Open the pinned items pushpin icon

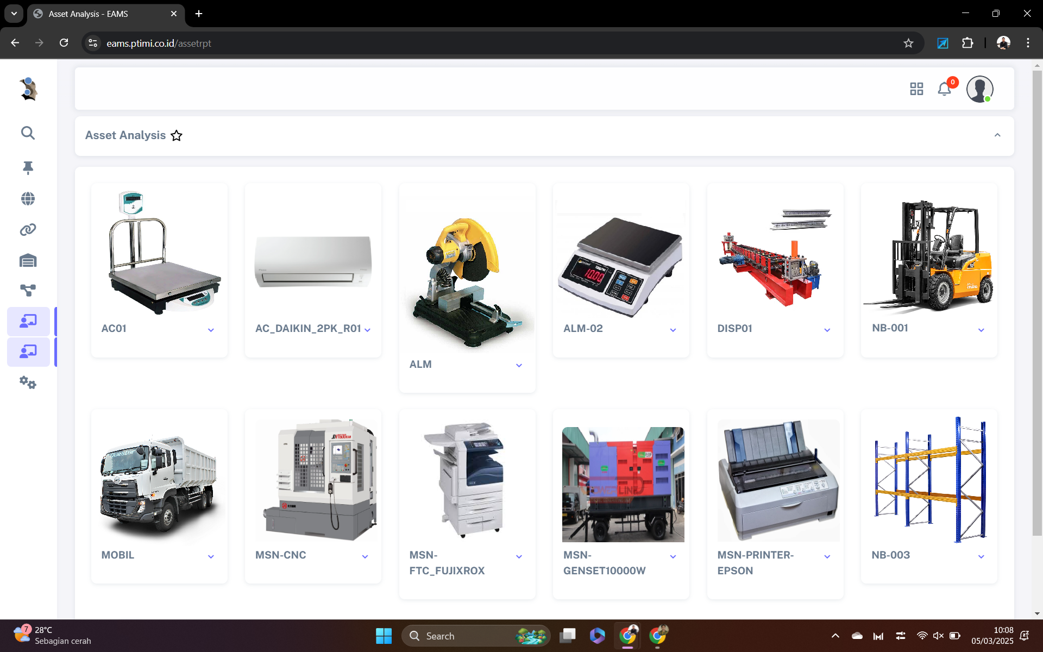(28, 168)
